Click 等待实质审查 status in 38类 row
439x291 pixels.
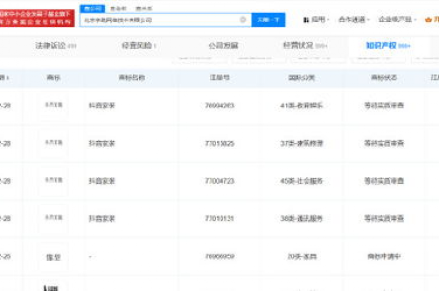tap(384, 219)
